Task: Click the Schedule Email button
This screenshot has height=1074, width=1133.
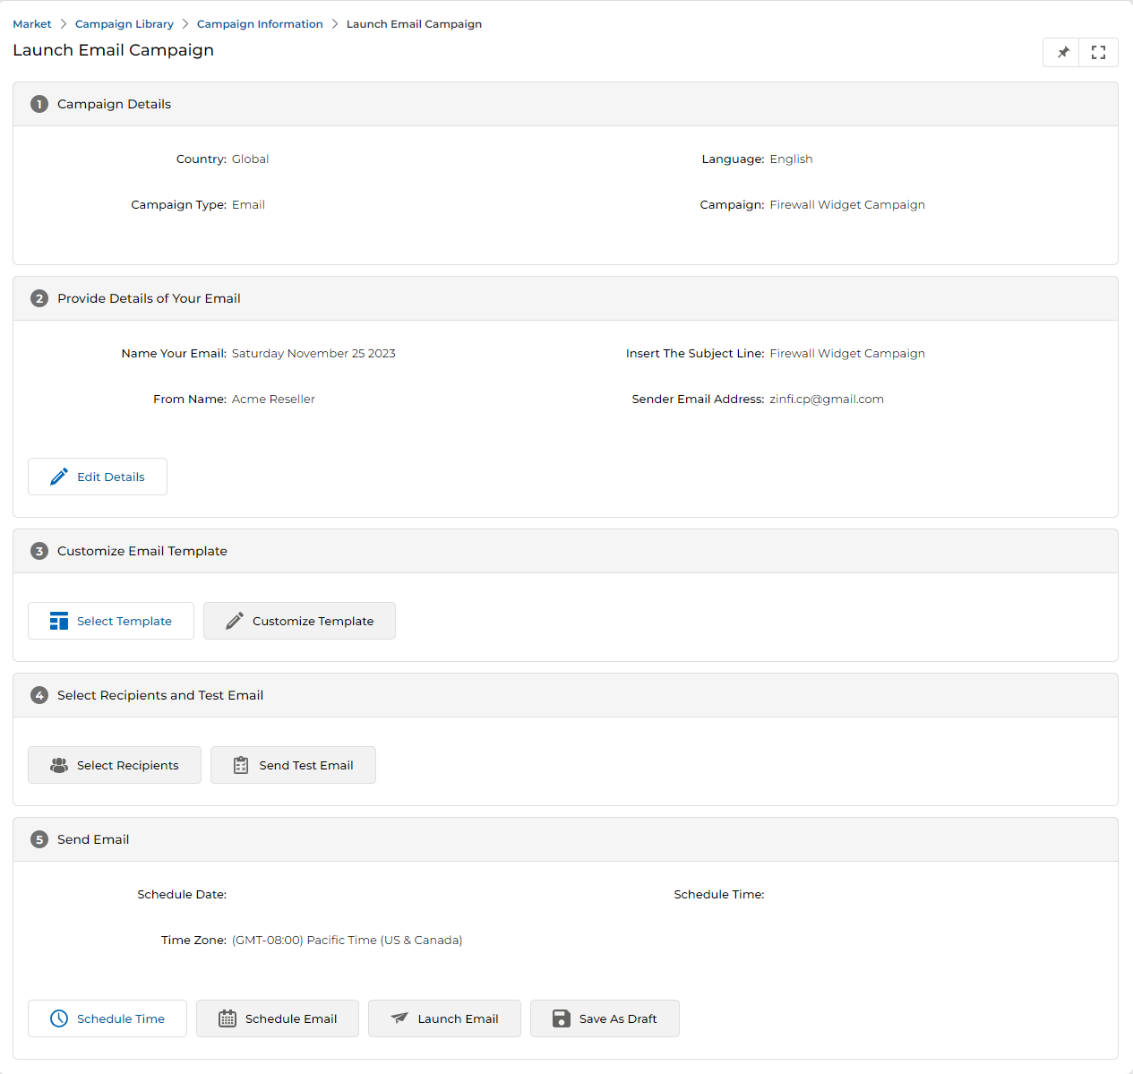Action: [x=278, y=1018]
